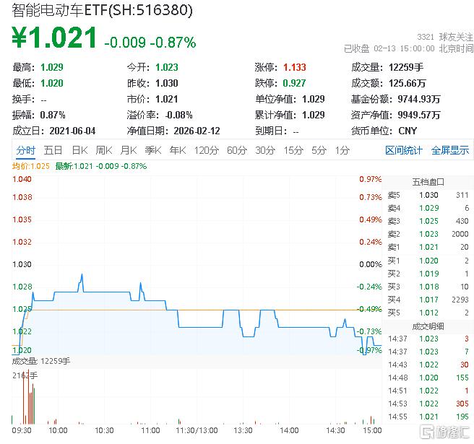
Task: Click the 五档盘口 panel header
Action: click(x=428, y=182)
